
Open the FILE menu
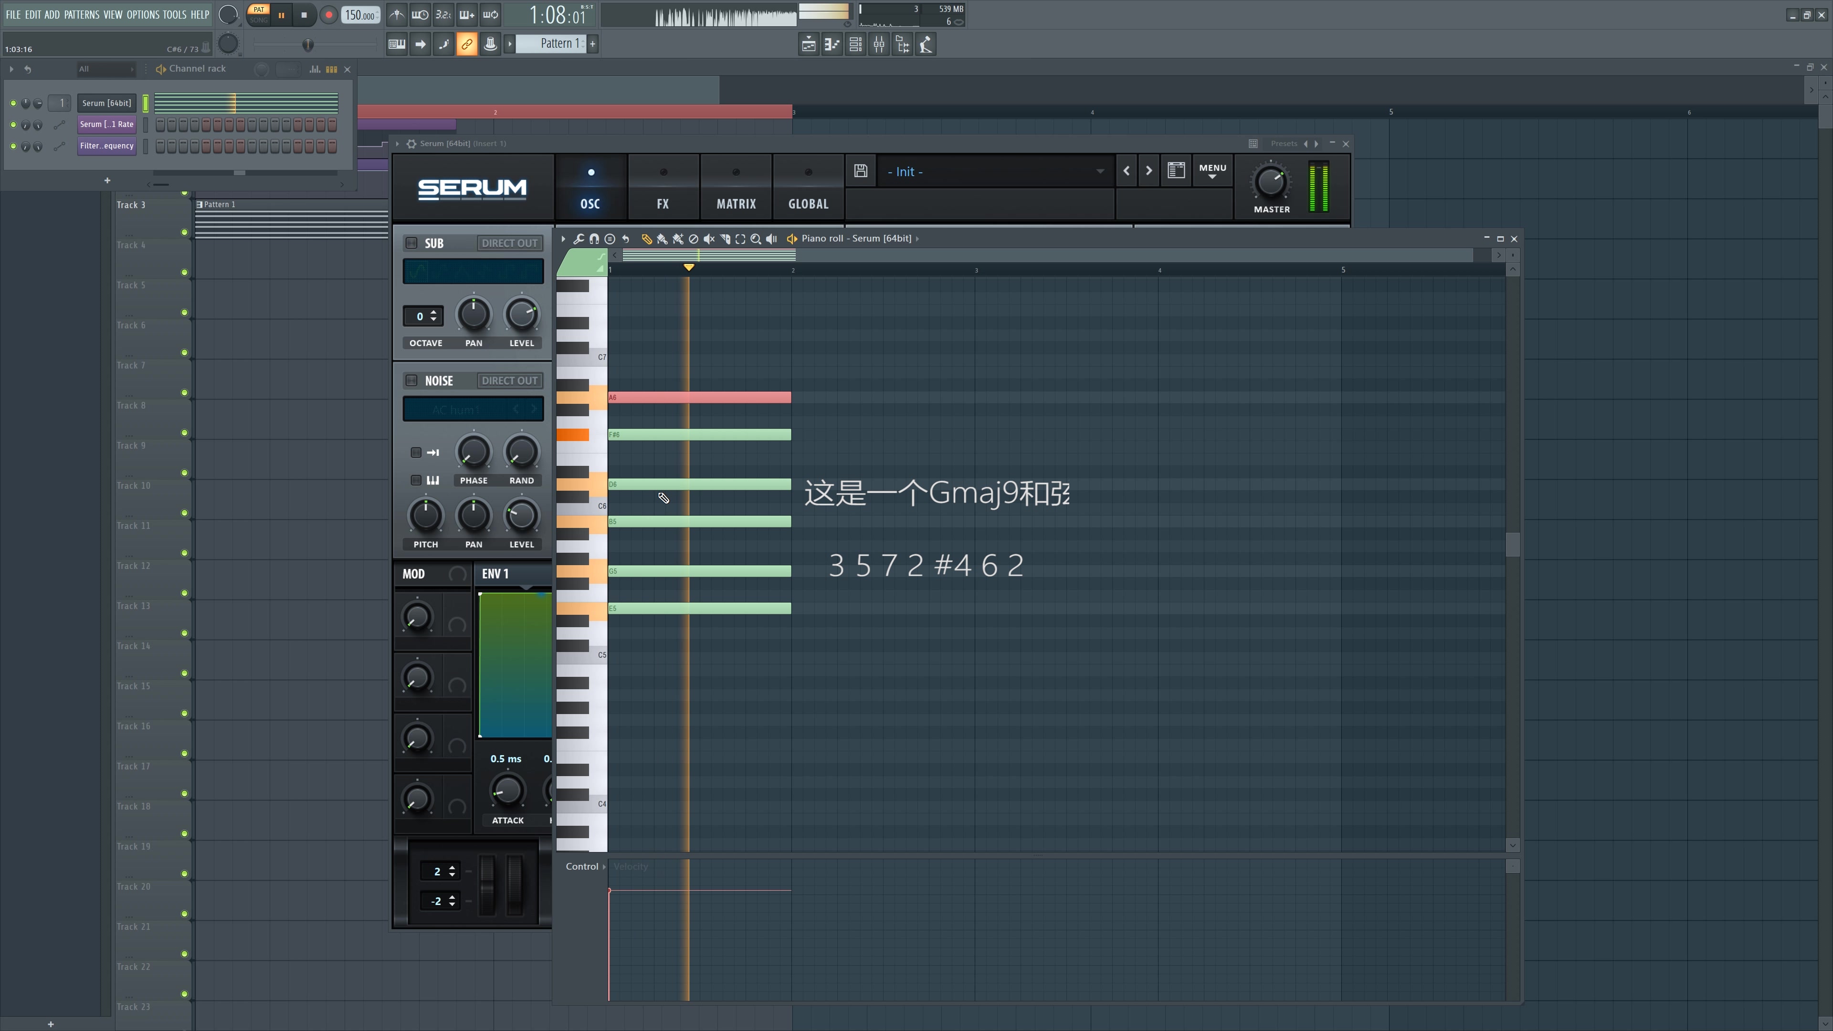pos(13,14)
